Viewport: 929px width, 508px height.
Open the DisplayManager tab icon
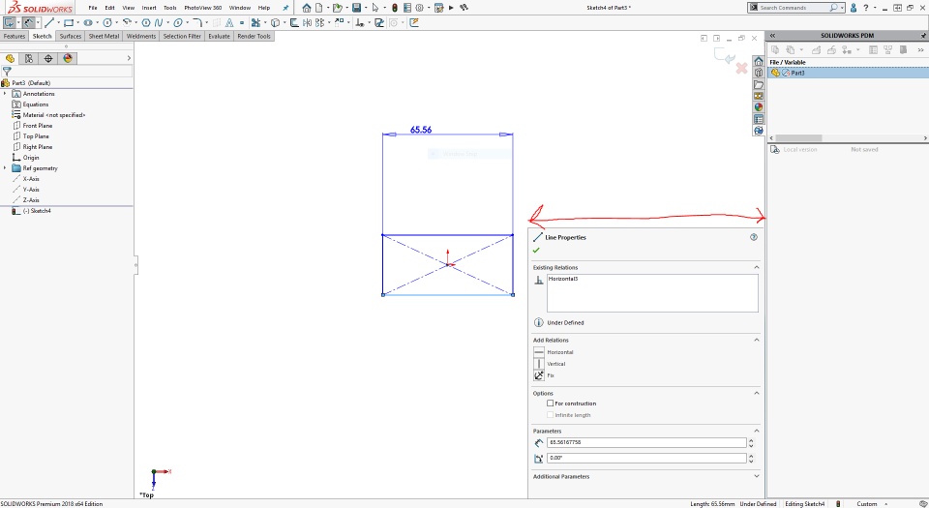pyautogui.click(x=68, y=58)
